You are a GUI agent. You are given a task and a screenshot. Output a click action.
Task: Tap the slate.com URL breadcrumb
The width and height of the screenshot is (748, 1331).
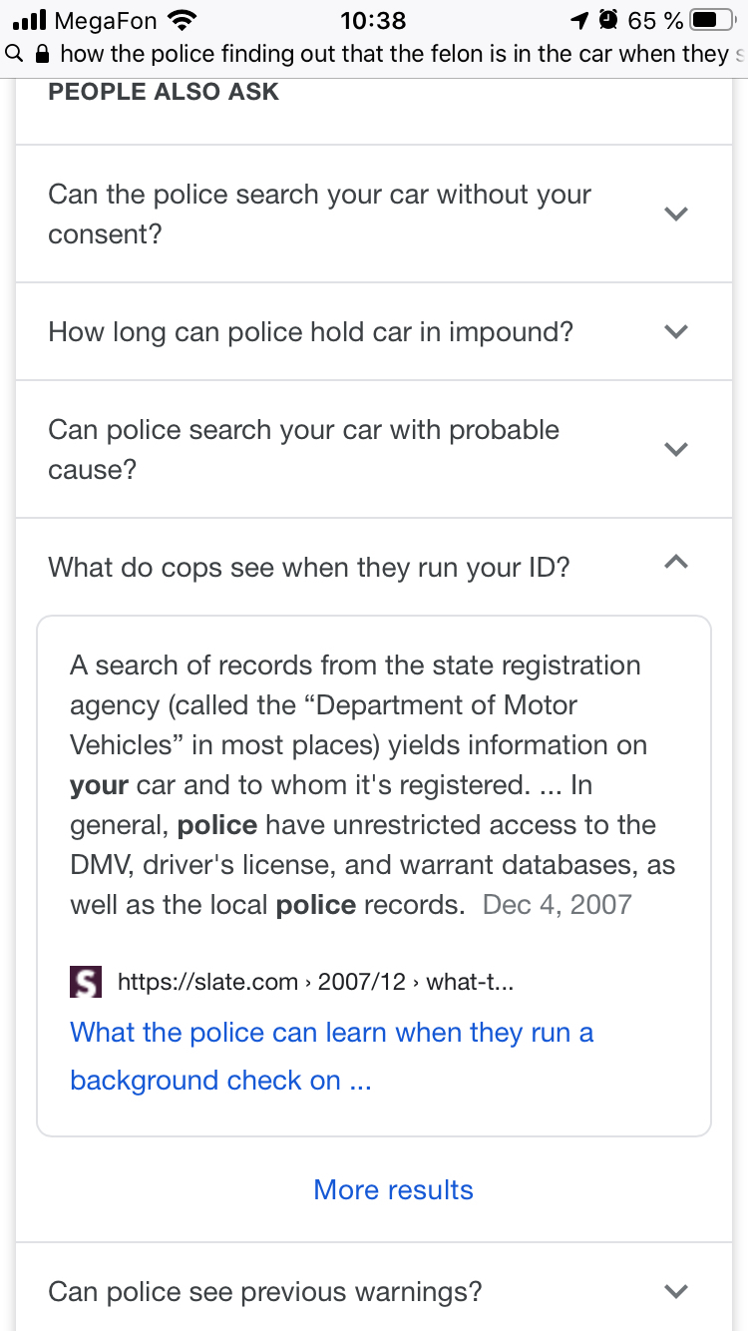(315, 982)
